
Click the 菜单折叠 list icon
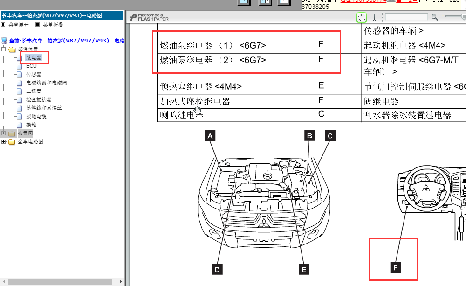[x=37, y=25]
